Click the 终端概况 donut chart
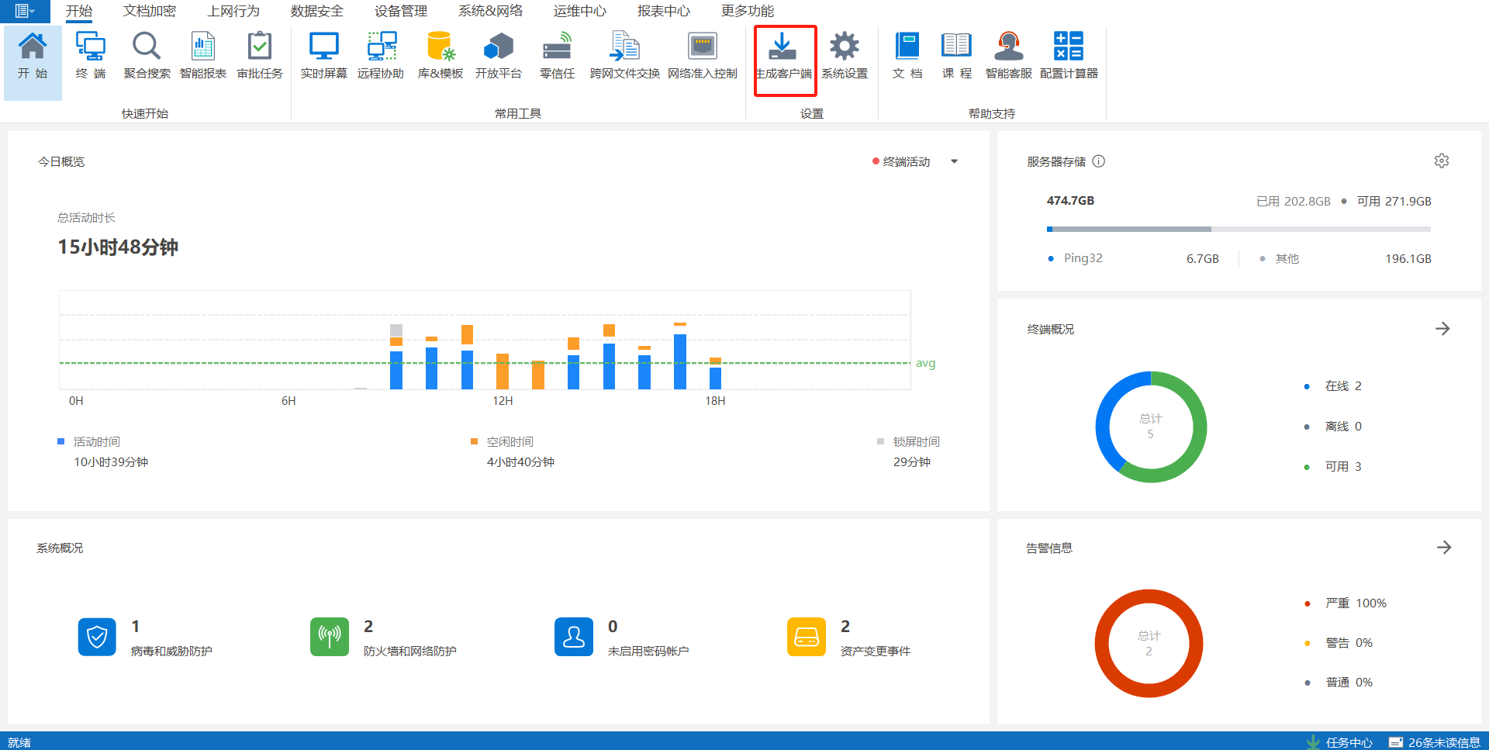The image size is (1489, 750). point(1151,427)
